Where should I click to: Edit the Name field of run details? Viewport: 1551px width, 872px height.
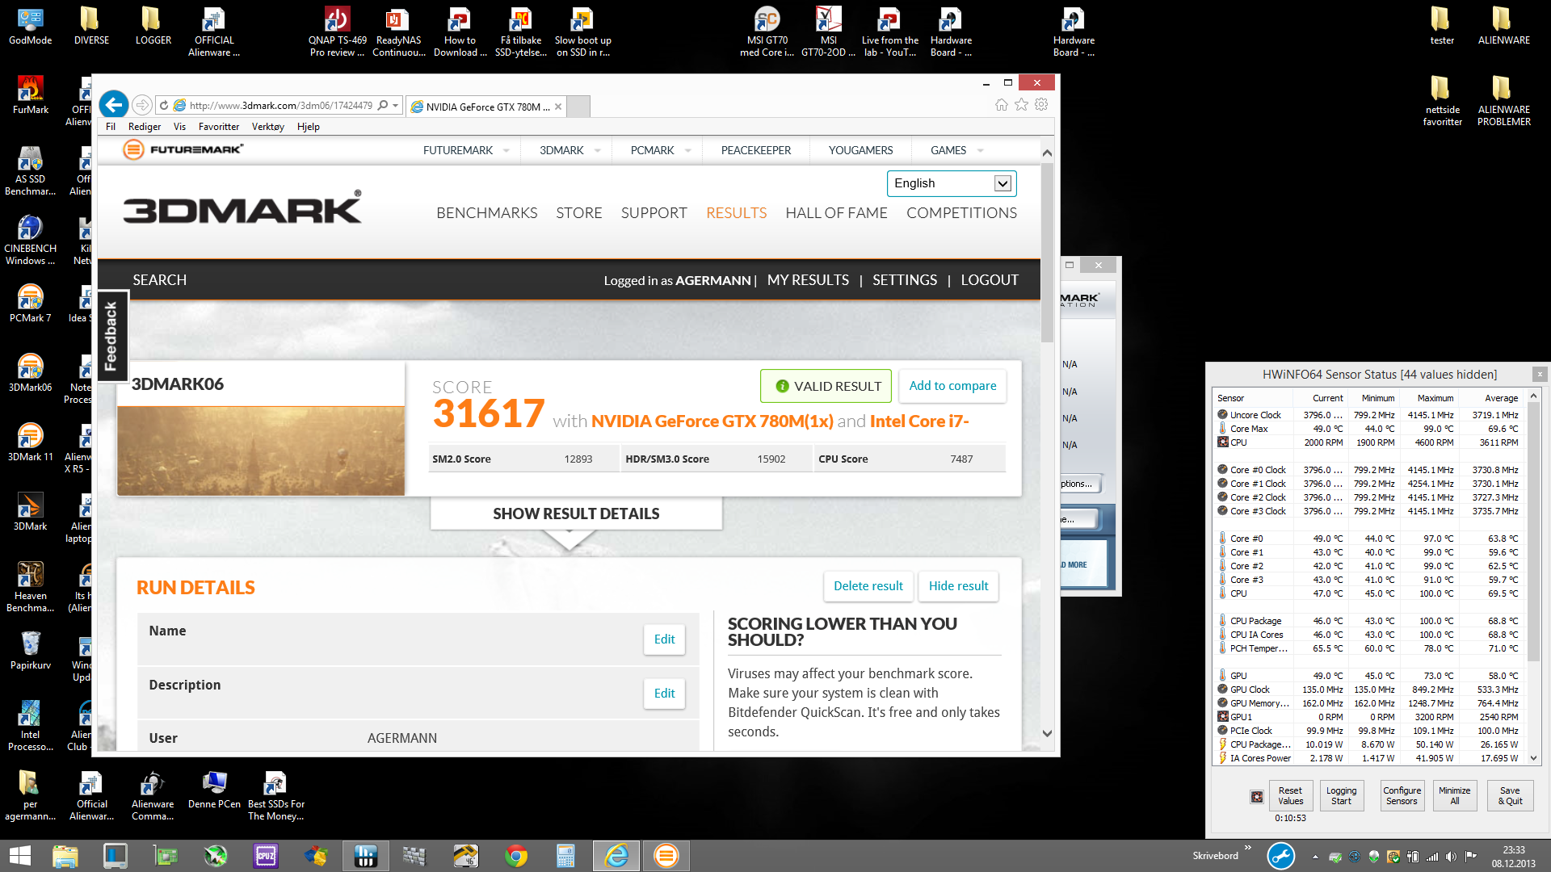(x=664, y=639)
